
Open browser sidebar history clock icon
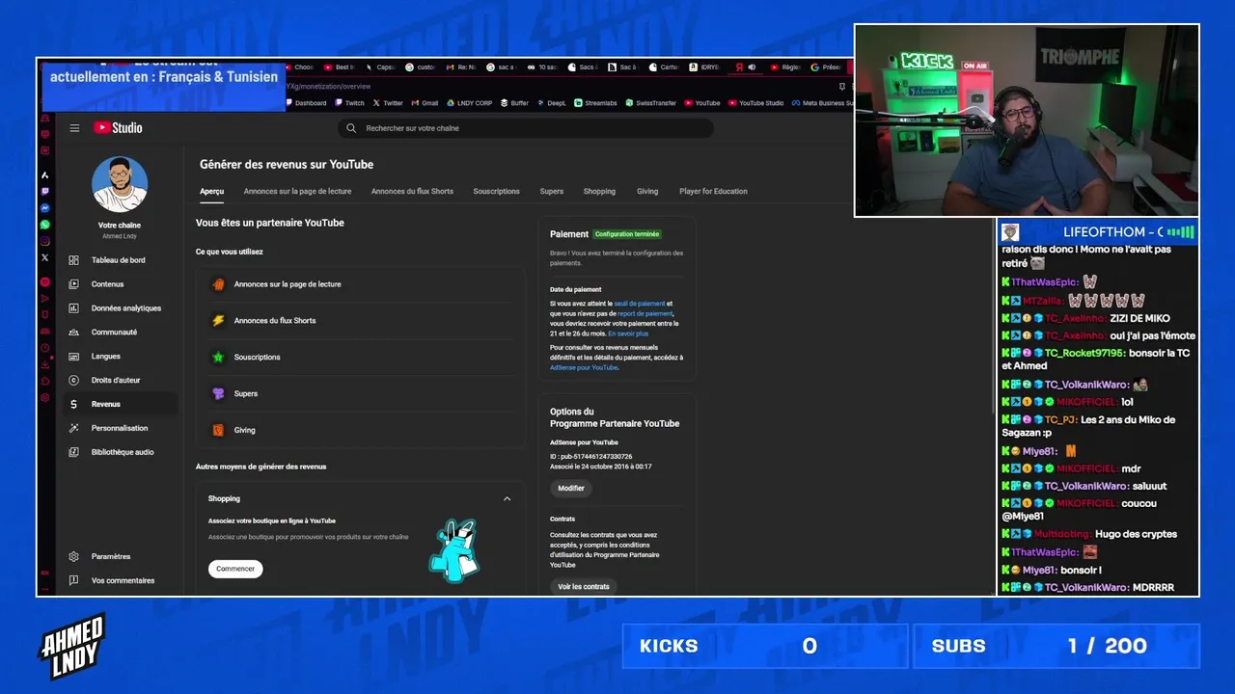(45, 348)
